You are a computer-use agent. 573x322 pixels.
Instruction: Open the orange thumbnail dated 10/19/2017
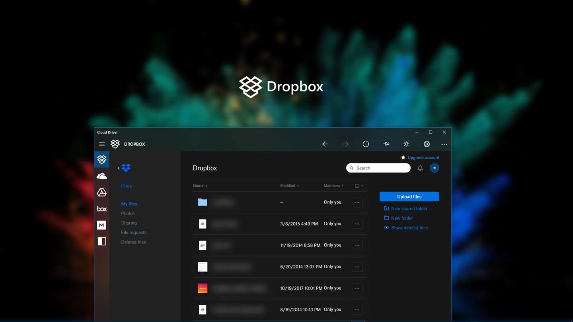tap(203, 288)
